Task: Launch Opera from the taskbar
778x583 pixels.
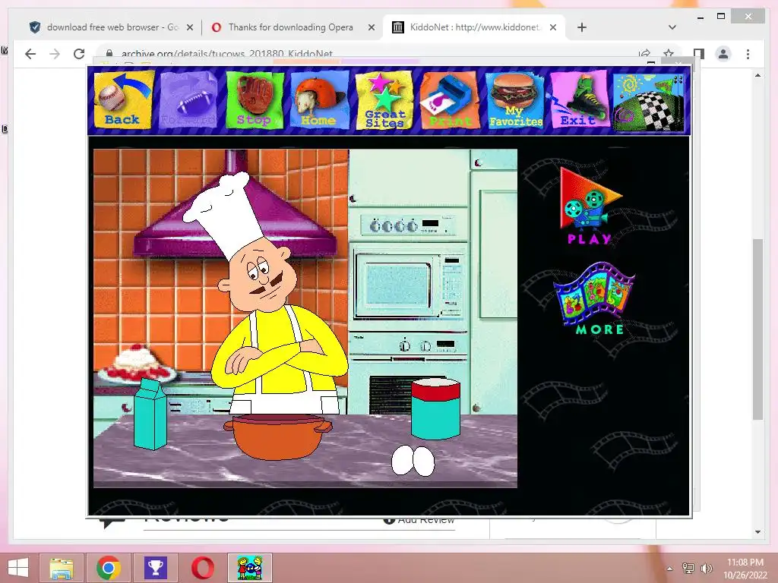Action: click(x=203, y=568)
